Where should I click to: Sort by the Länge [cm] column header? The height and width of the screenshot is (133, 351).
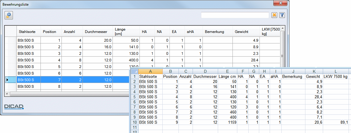point(126,32)
